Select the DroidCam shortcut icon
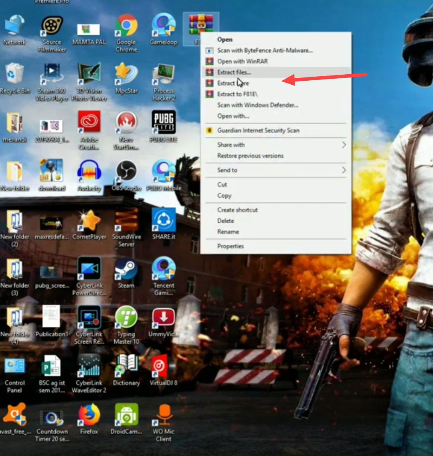433x456 pixels. click(126, 419)
